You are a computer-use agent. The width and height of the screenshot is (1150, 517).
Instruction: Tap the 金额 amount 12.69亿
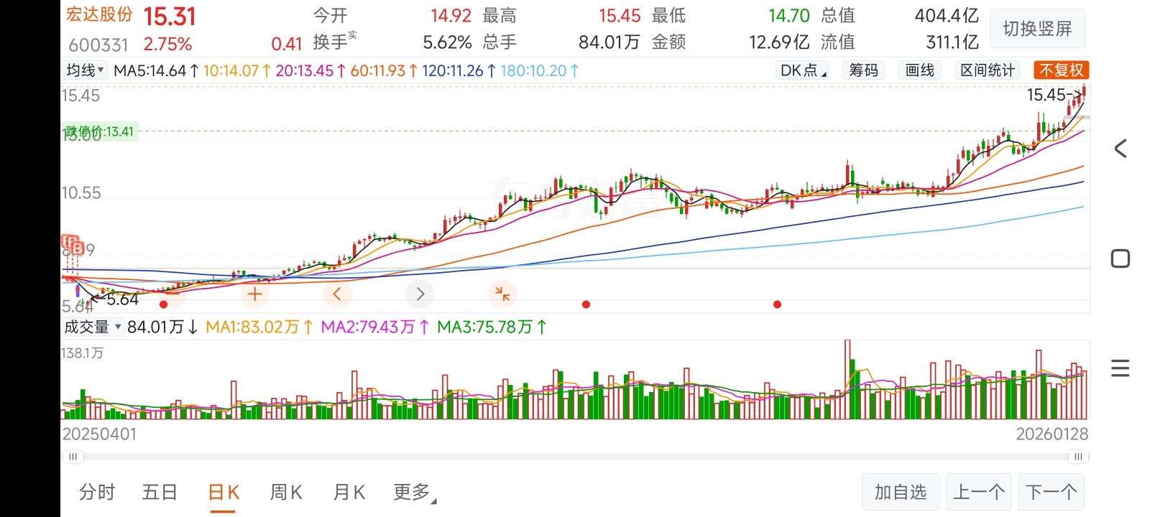(779, 42)
